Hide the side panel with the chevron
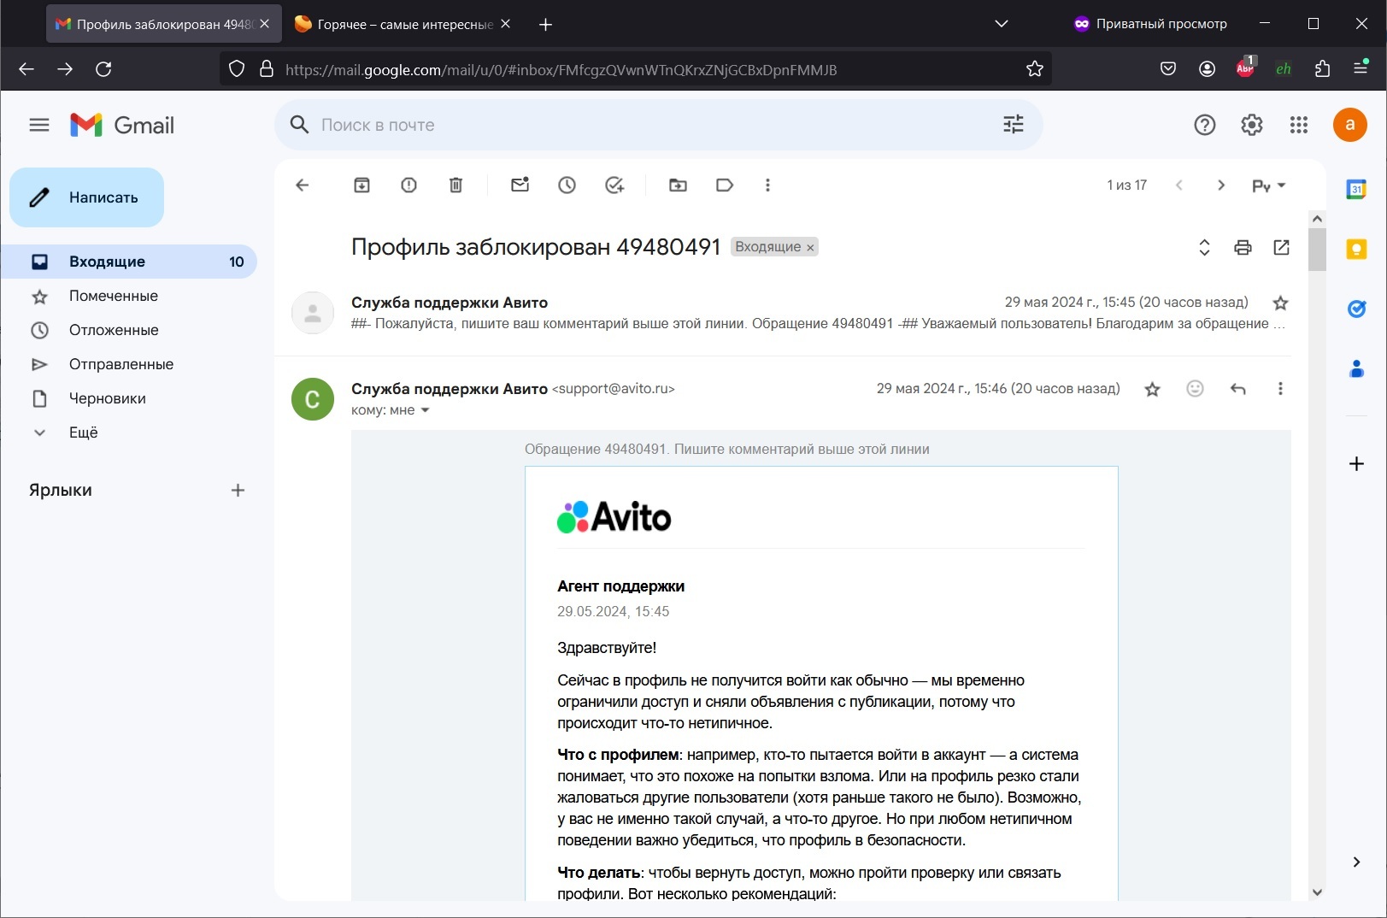 [1356, 862]
